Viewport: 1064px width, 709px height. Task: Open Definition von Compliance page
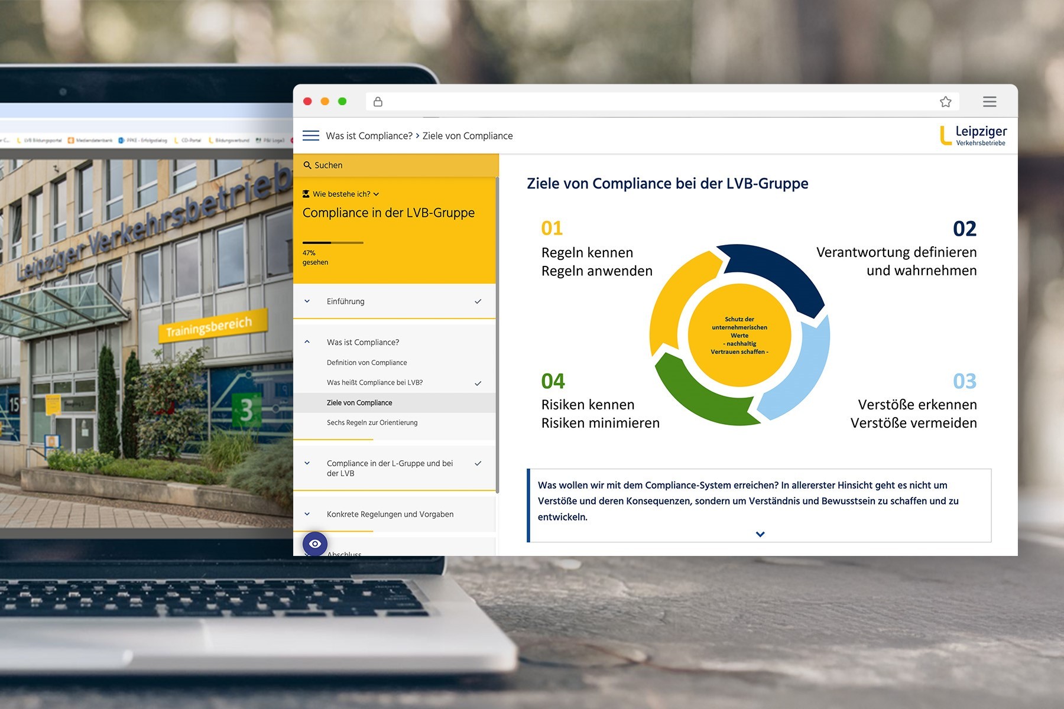(366, 363)
